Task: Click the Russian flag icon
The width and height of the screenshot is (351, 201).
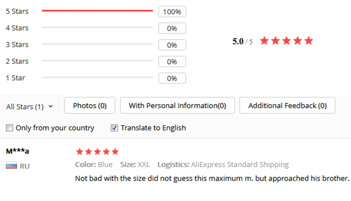Action: tap(11, 166)
